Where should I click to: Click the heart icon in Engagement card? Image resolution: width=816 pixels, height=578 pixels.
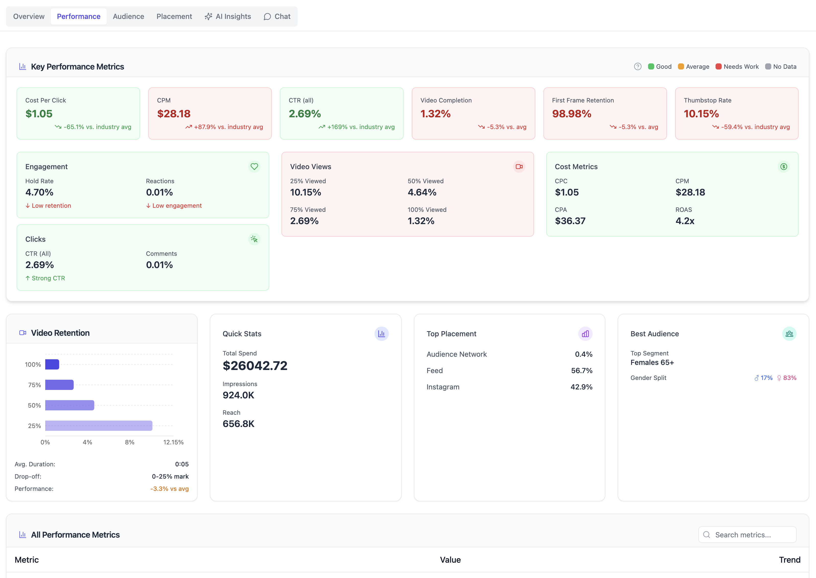[x=254, y=167]
